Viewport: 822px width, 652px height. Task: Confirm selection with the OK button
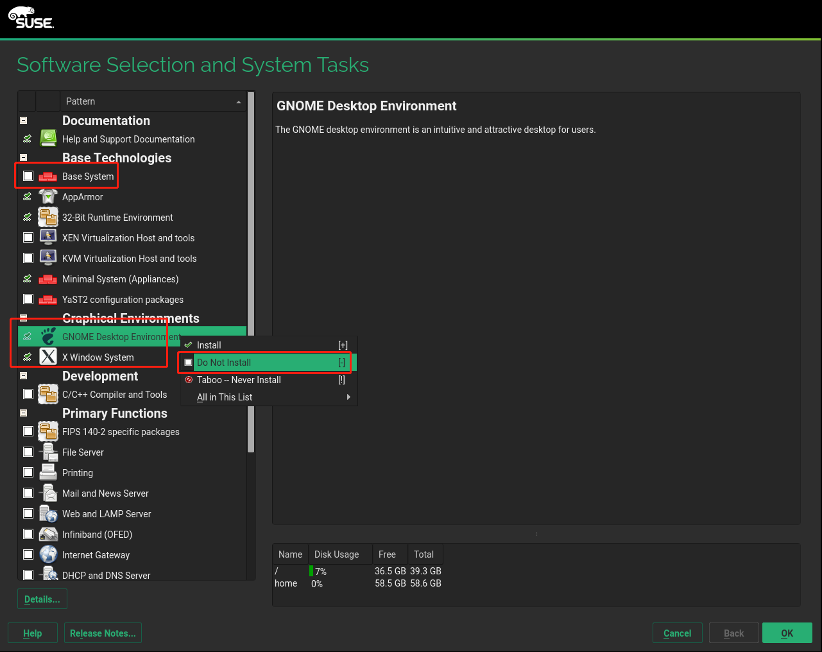click(x=787, y=633)
